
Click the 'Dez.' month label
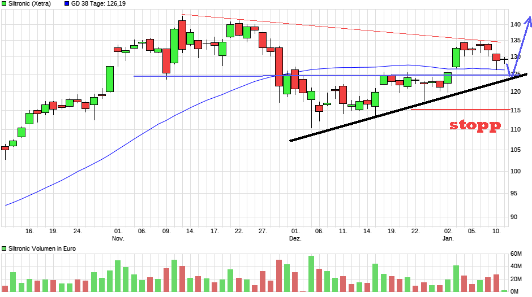coord(295,238)
